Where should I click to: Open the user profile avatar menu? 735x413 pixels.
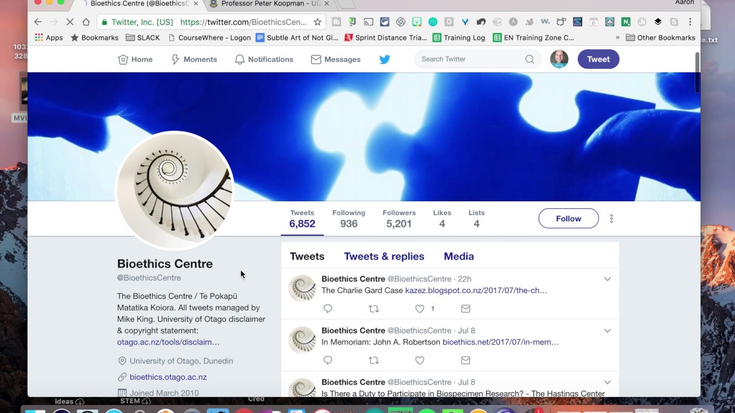tap(559, 59)
